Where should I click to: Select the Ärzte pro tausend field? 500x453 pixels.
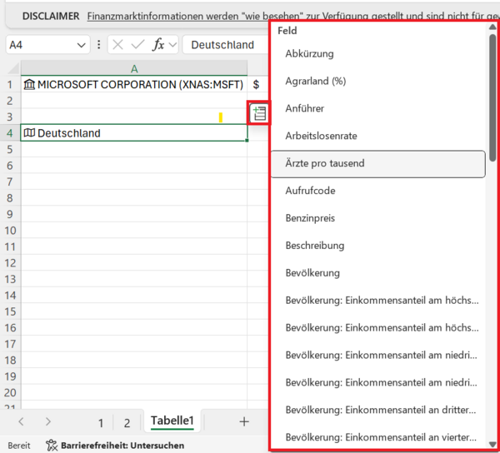(x=378, y=164)
